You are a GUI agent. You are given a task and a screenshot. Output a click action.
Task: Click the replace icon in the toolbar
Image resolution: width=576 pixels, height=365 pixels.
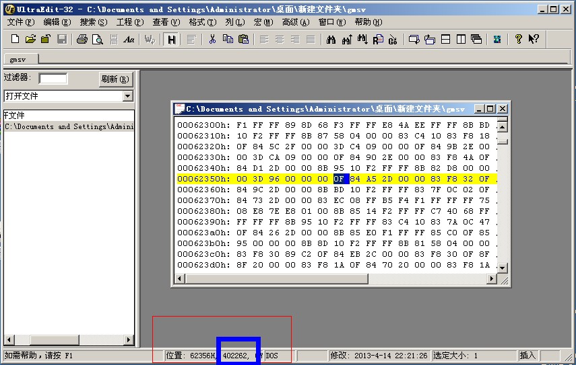378,39
